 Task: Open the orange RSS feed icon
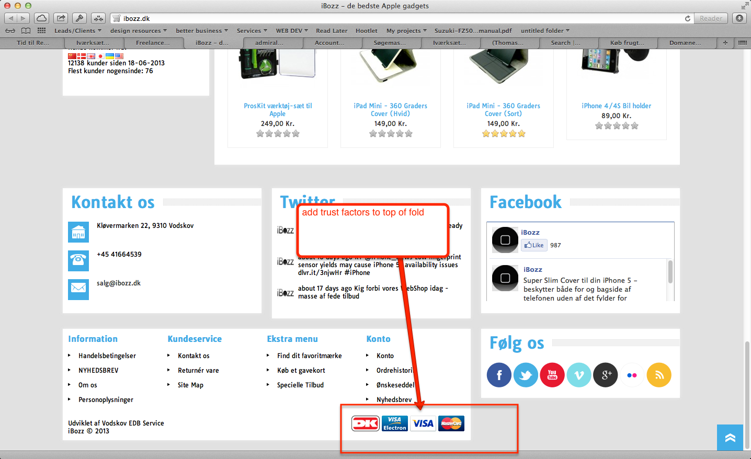(659, 375)
